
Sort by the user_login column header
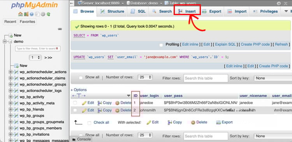click(x=150, y=96)
